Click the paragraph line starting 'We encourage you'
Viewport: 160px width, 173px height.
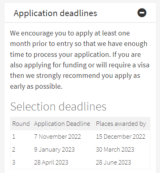click(x=70, y=33)
